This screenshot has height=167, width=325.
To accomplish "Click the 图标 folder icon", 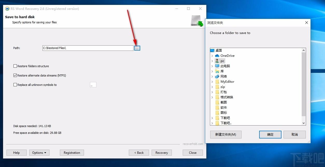I will pyautogui.click(x=217, y=113).
